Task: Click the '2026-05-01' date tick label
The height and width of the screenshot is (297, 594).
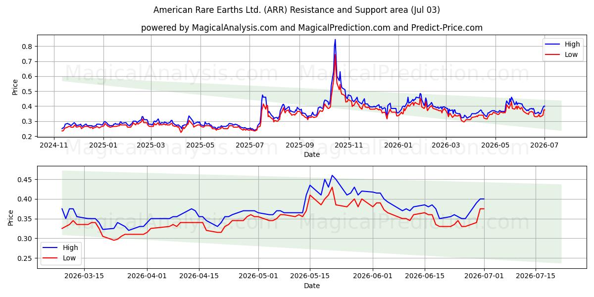Action: tap(258, 276)
